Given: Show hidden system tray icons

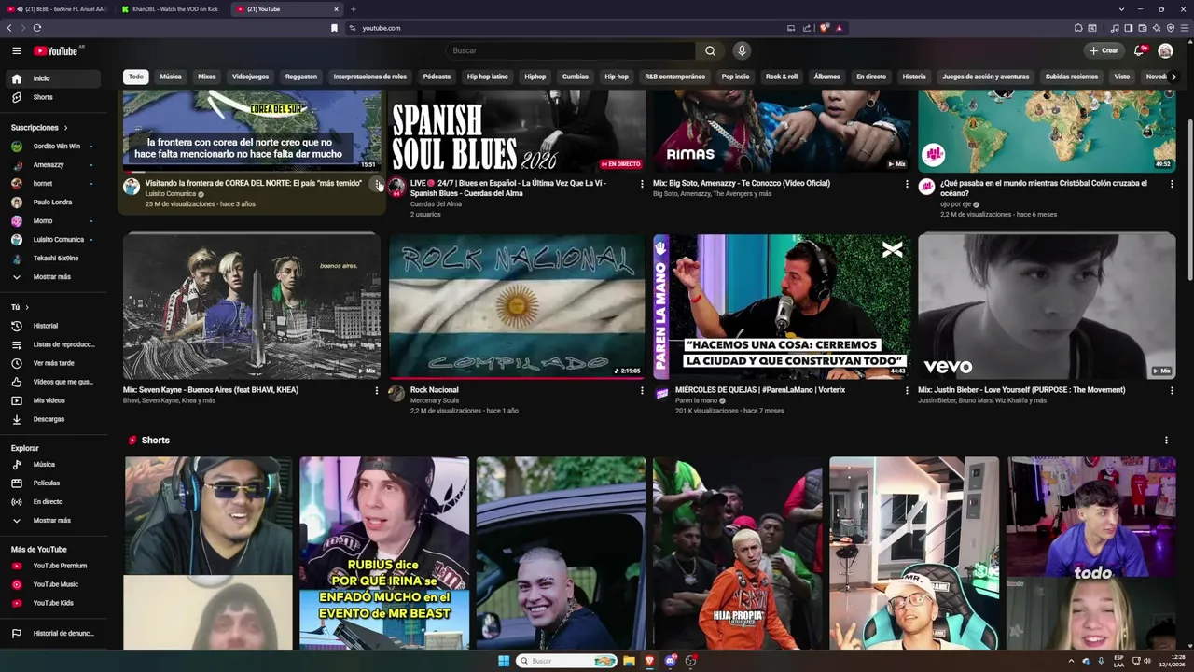Looking at the screenshot, I should 1071,661.
